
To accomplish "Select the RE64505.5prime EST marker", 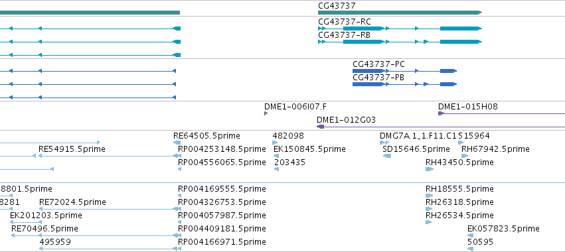I will point(177,143).
